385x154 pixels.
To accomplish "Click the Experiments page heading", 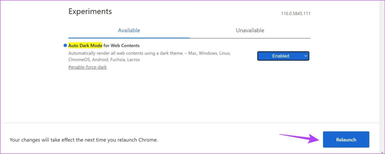I will pos(90,11).
